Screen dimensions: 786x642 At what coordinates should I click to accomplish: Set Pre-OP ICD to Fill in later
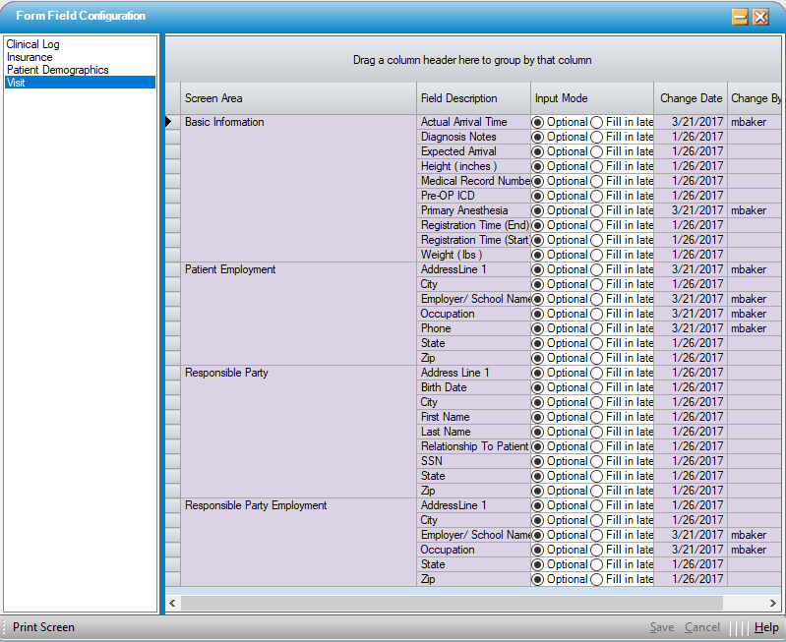pos(596,196)
